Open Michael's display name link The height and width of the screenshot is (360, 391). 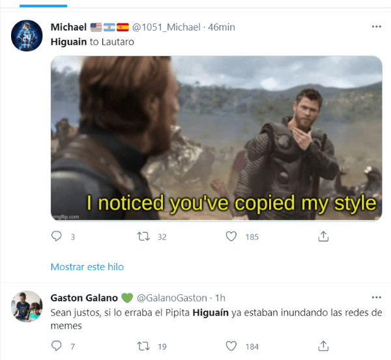tap(68, 27)
